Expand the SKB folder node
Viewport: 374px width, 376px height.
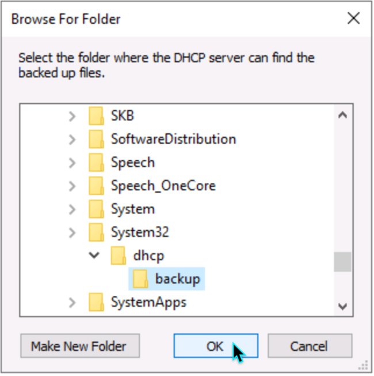72,116
